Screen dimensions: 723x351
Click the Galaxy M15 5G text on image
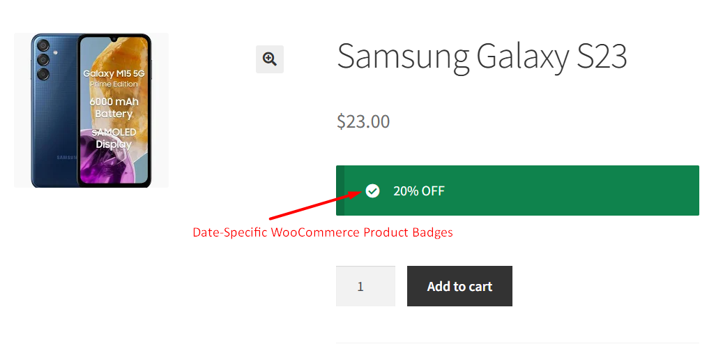pos(114,73)
